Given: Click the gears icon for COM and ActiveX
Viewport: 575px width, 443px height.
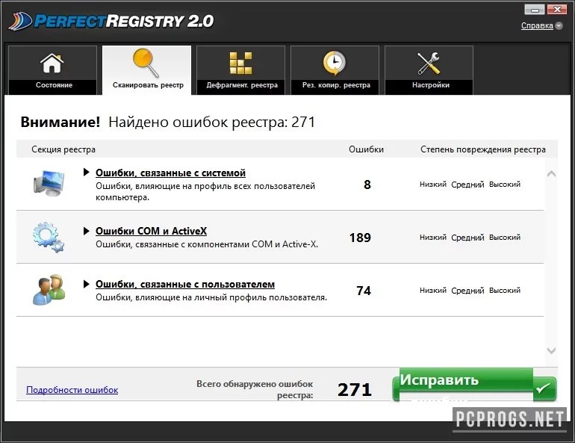Looking at the screenshot, I should point(48,237).
